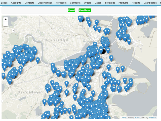Select the Reports tab

[x=136, y=3]
